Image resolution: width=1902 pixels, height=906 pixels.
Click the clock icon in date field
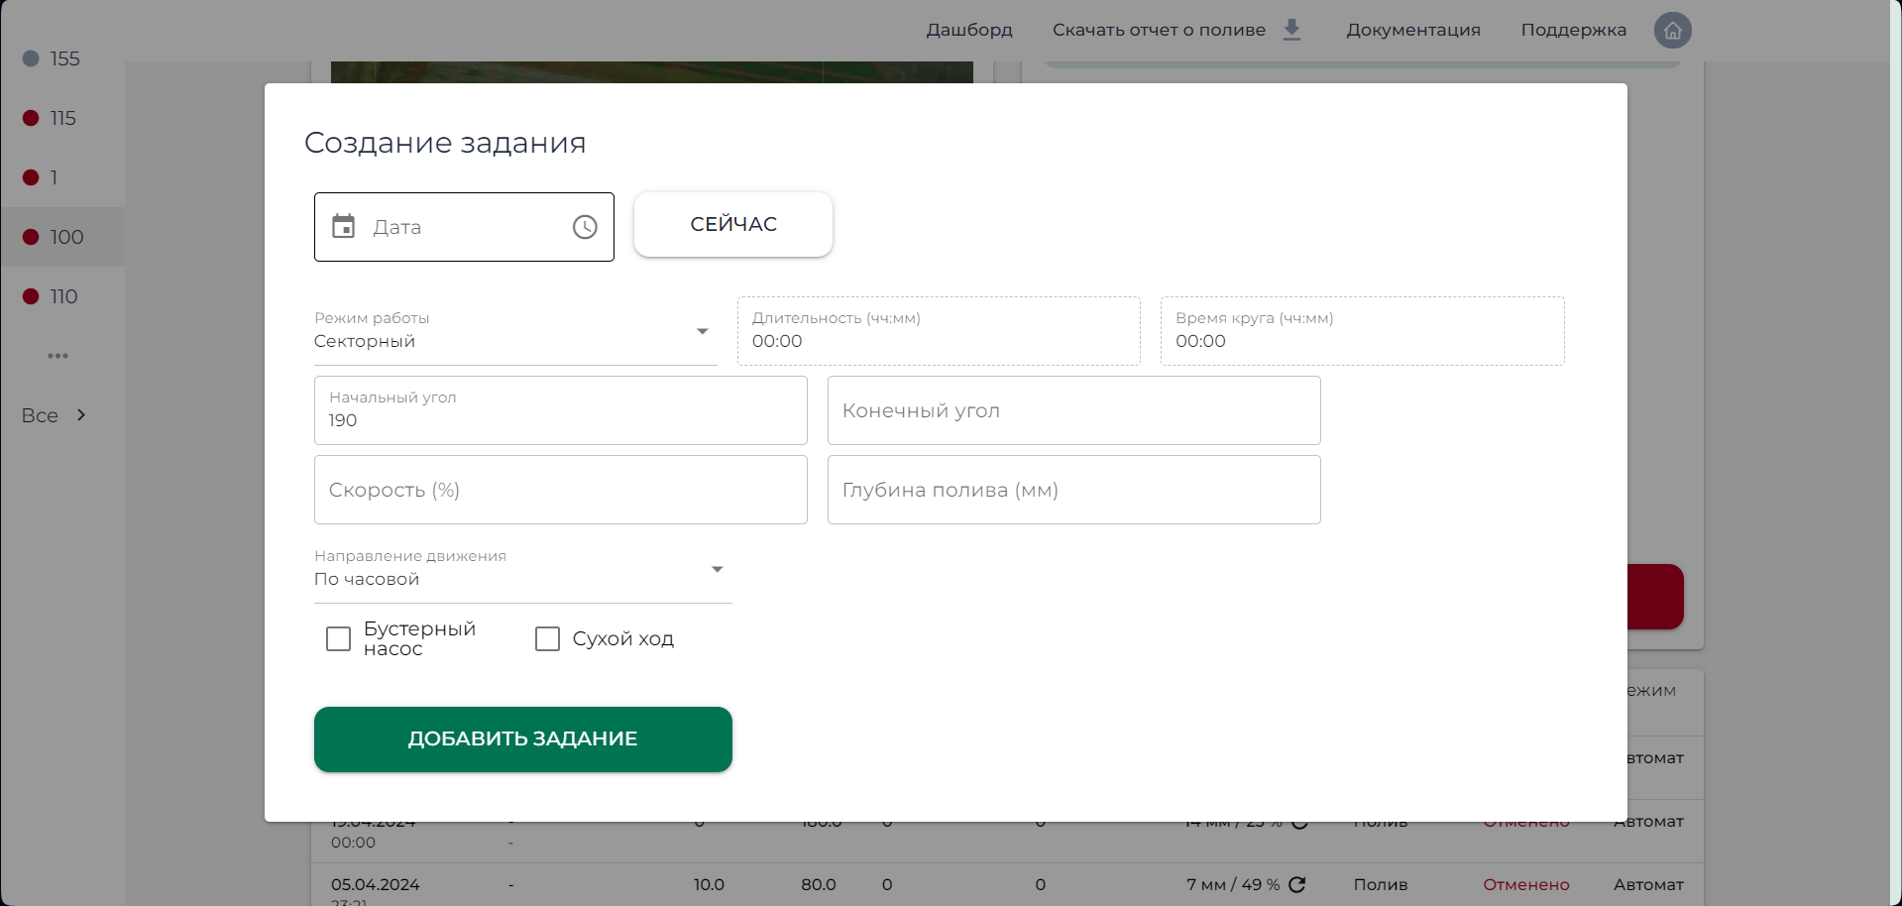[585, 227]
